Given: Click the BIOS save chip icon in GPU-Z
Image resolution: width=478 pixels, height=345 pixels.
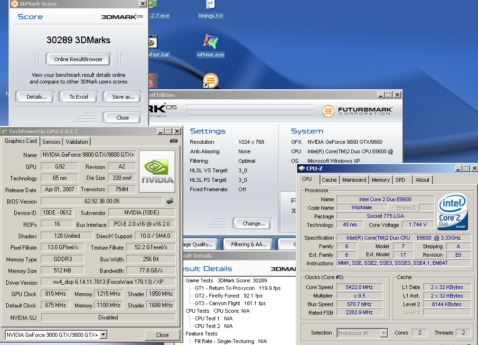Looking at the screenshot, I should pos(170,201).
